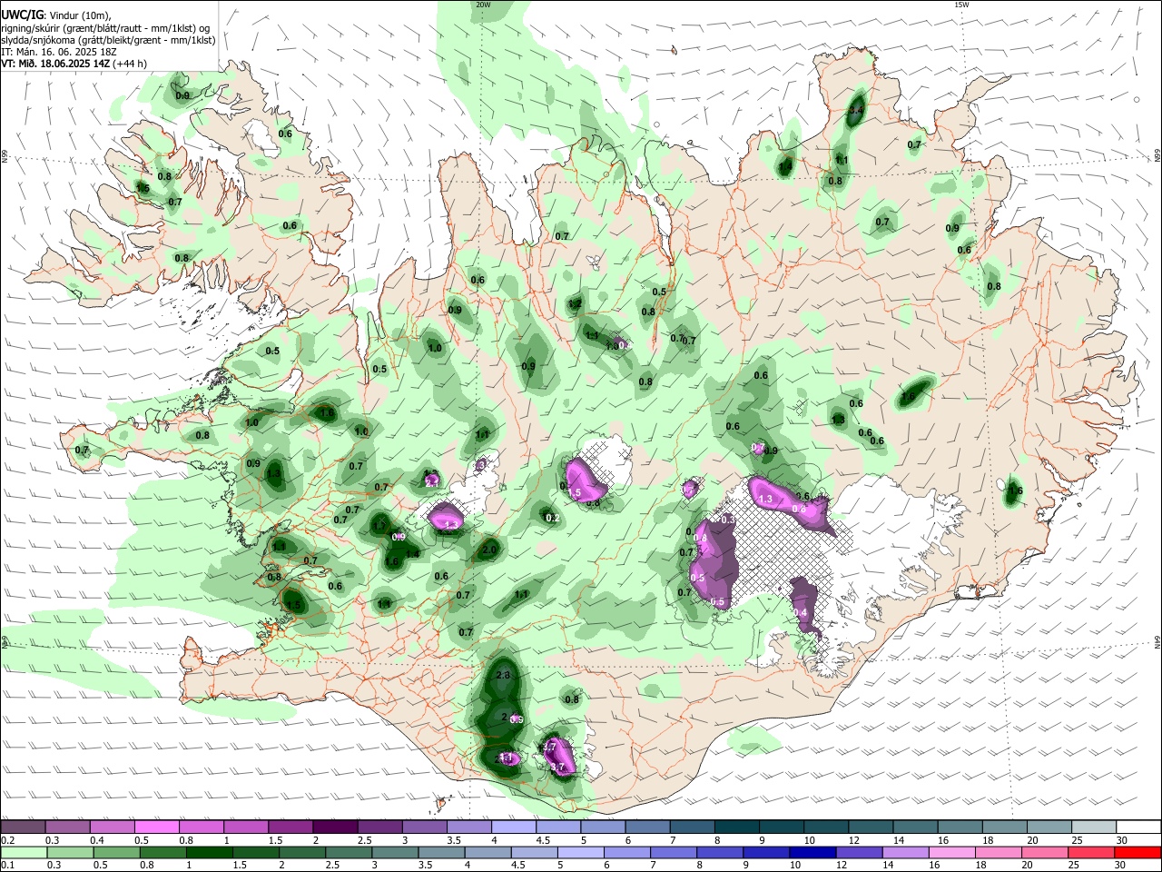The image size is (1162, 872).
Task: Click the 20W longitude label
Action: [x=483, y=5]
